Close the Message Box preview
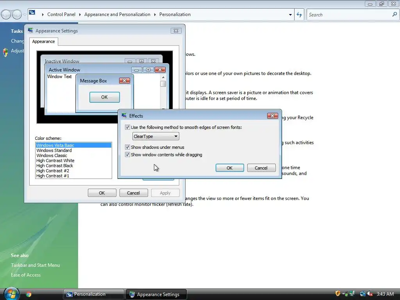This screenshot has height=300, width=400. 125,80
